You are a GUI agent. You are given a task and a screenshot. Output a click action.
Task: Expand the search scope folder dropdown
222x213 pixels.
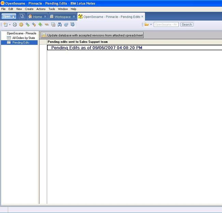pos(151,25)
